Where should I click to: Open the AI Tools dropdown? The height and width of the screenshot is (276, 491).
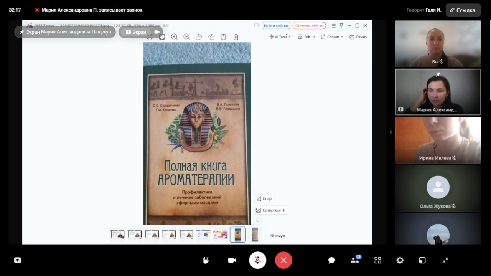pyautogui.click(x=280, y=37)
